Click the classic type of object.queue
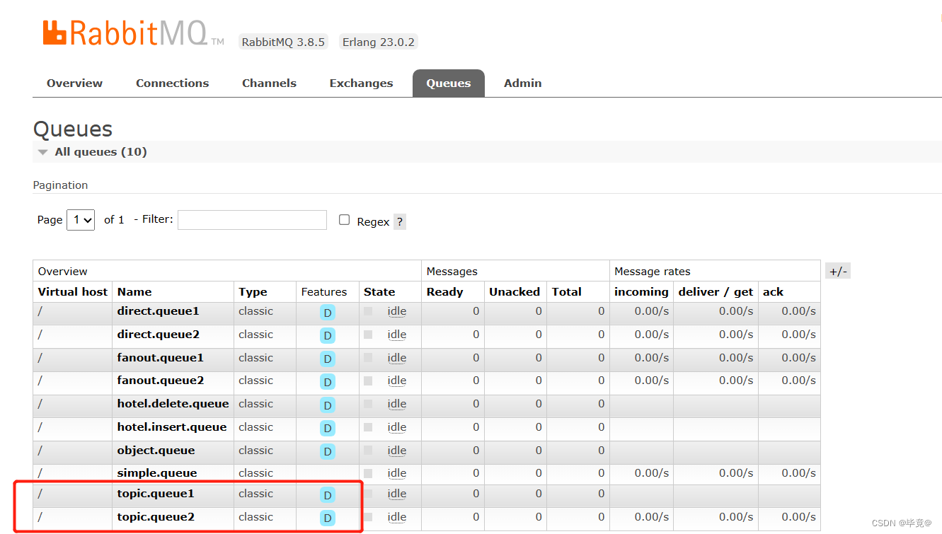This screenshot has width=942, height=534. click(x=255, y=451)
